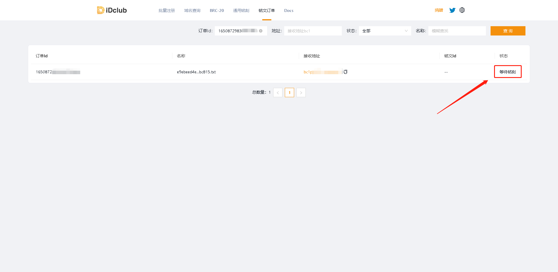Open the Twitter bird icon link
Image resolution: width=558 pixels, height=272 pixels.
pyautogui.click(x=452, y=10)
